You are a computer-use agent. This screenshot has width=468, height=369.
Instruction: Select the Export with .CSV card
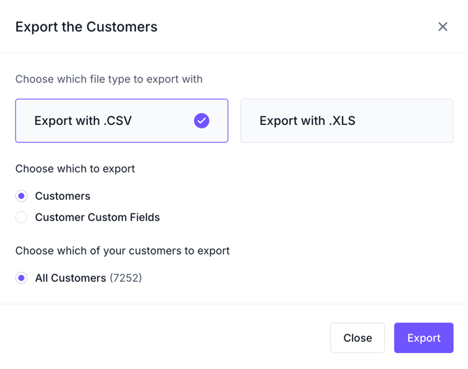pos(122,121)
